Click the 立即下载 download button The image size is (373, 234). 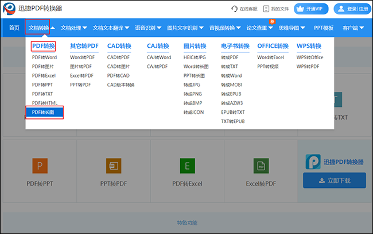coord(335,181)
